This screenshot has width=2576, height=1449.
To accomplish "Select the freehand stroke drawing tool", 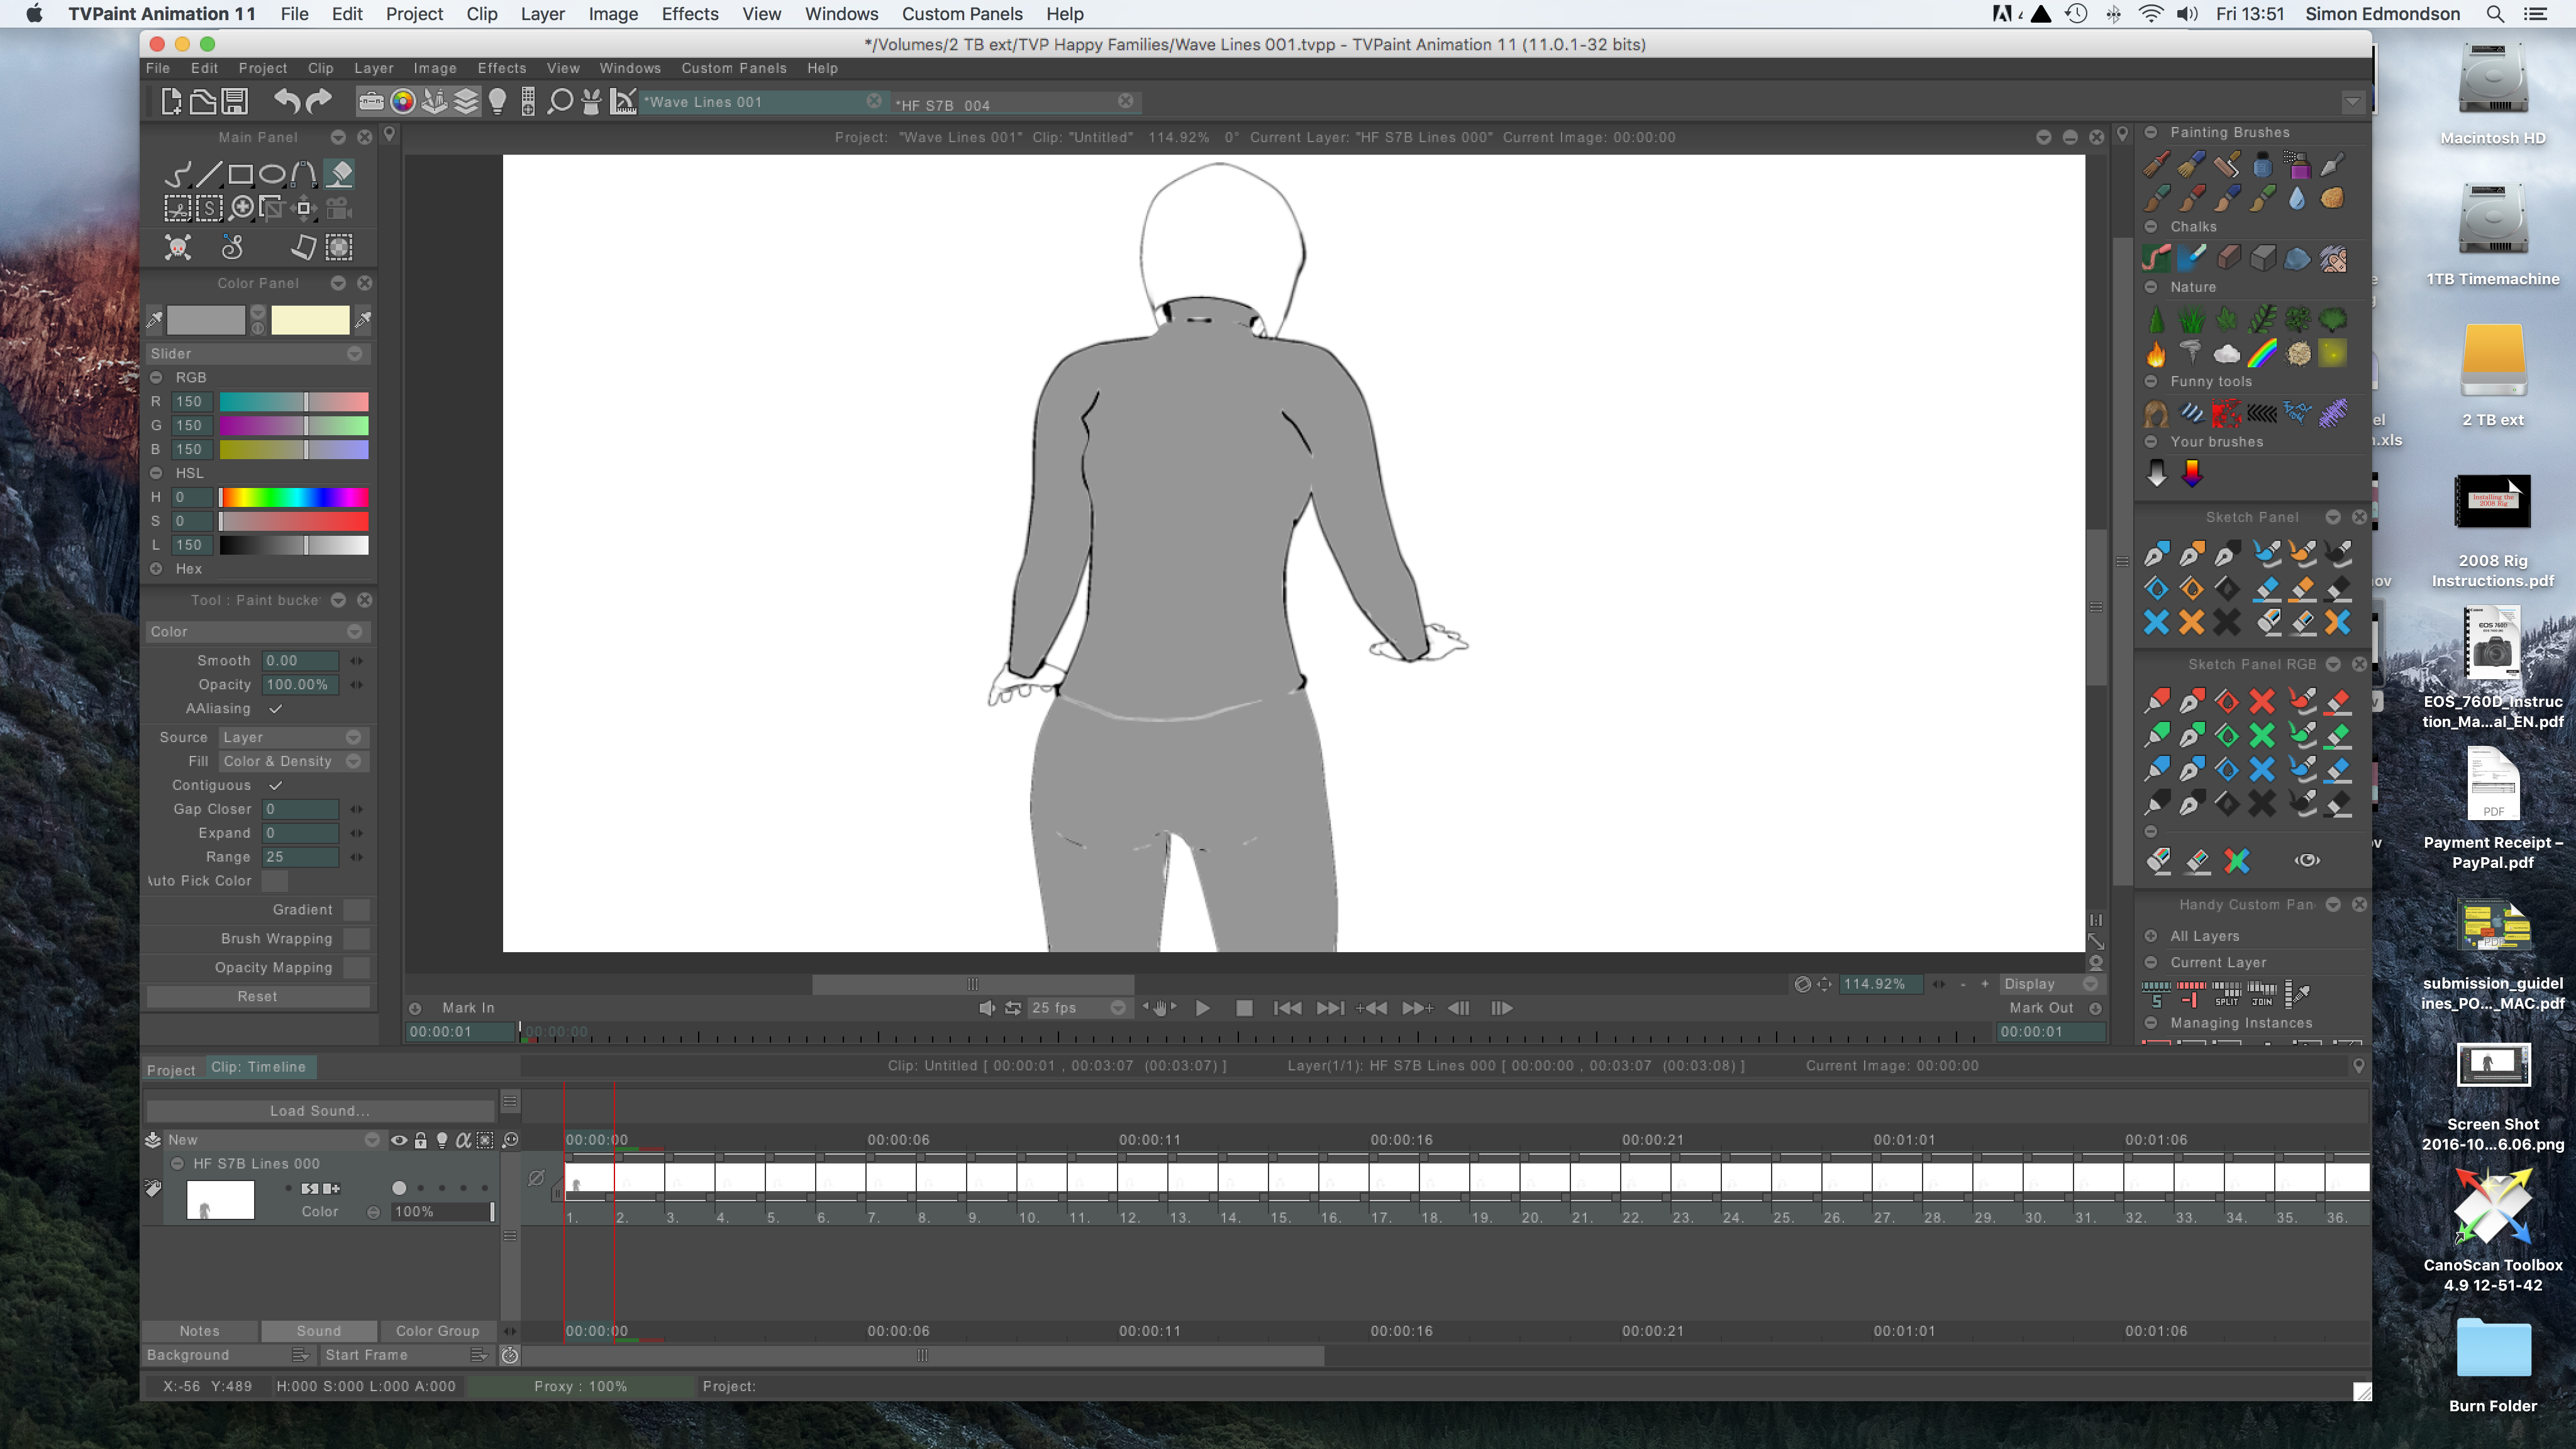I will 177,174.
